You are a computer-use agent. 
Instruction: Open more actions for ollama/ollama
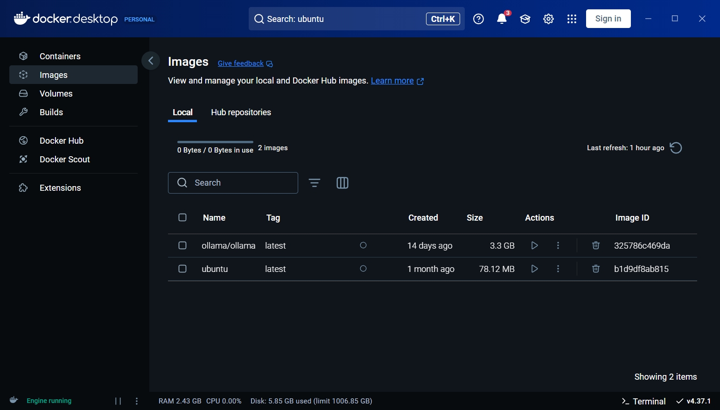(x=558, y=245)
